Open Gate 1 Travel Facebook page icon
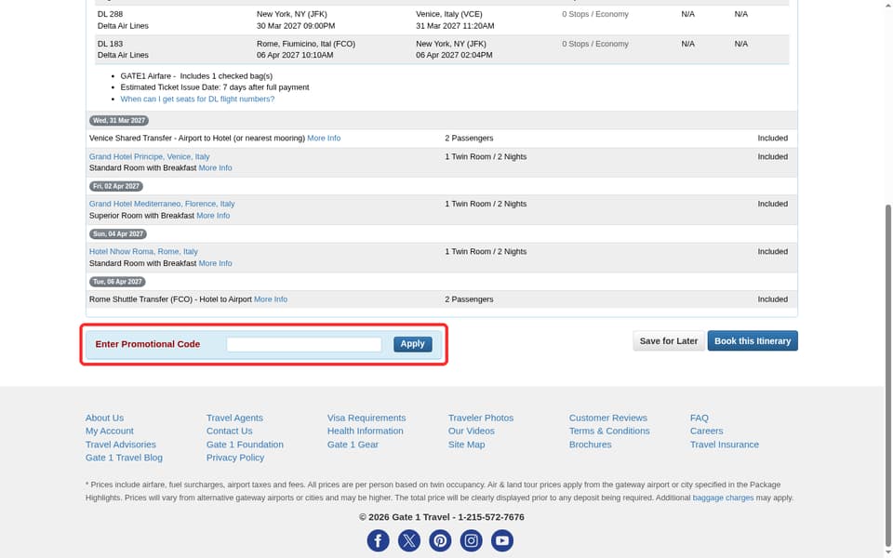This screenshot has height=558, width=893. (379, 540)
